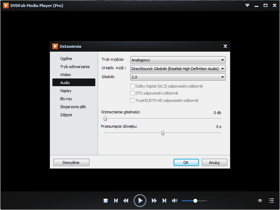Fast forward the video
Viewport: 280px width, 210px height.
click(154, 201)
